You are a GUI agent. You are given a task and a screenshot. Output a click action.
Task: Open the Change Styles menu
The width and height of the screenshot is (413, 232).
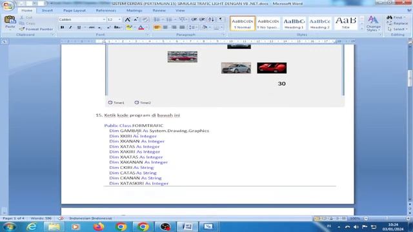point(373,23)
